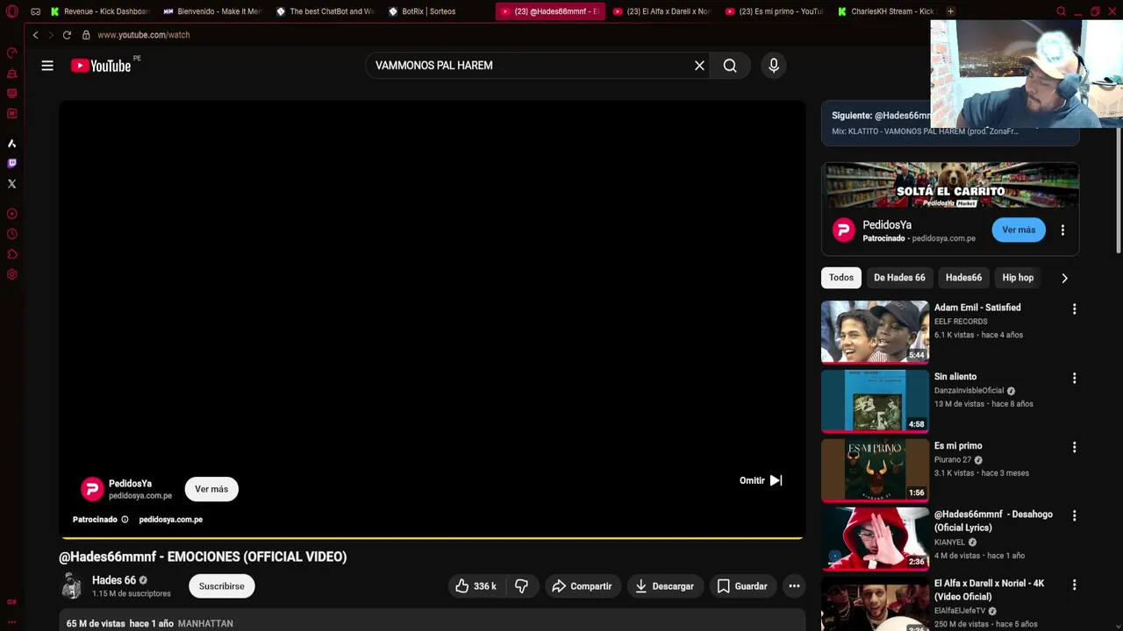Like the video (336 k thumbs up)
The height and width of the screenshot is (631, 1123).
point(475,586)
